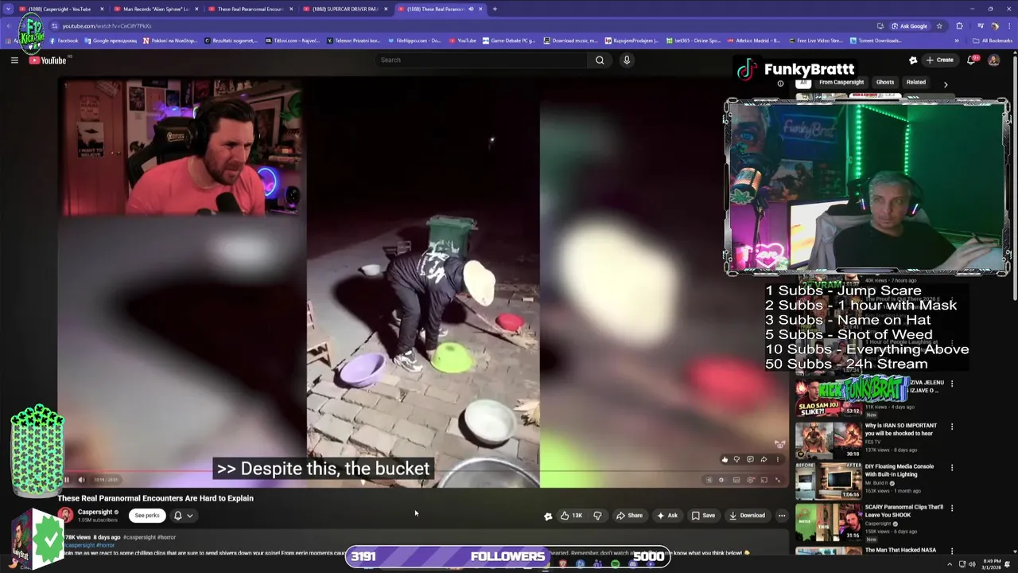This screenshot has height=573, width=1018.
Task: Open the options menu for the SCARY Paranormal Clips video
Action: pyautogui.click(x=952, y=509)
